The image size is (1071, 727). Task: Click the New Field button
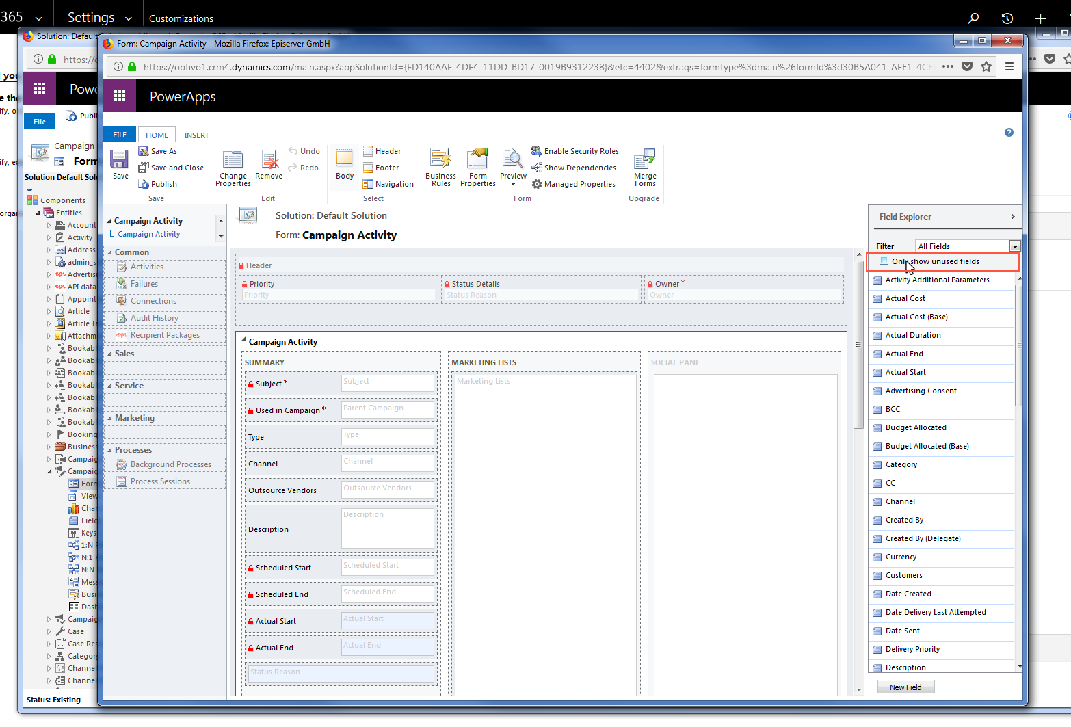pyautogui.click(x=905, y=687)
